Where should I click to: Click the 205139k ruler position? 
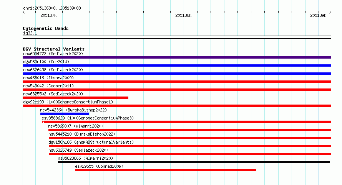[x=318, y=15]
